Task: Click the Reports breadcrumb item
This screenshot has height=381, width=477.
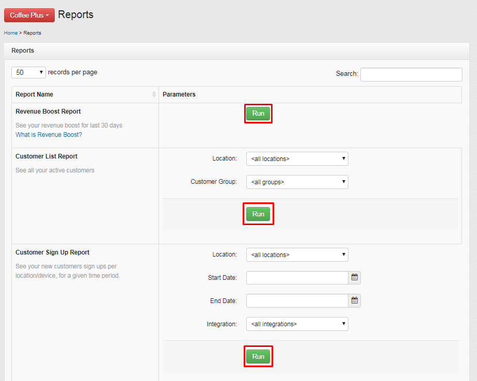Action: click(32, 33)
